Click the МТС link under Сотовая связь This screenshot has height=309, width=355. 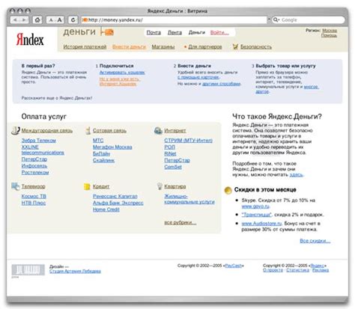[x=98, y=141]
